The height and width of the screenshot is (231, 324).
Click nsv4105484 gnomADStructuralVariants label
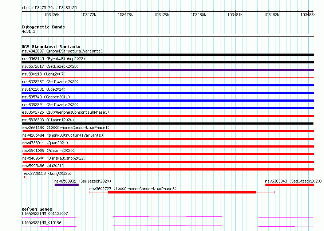[63, 135]
